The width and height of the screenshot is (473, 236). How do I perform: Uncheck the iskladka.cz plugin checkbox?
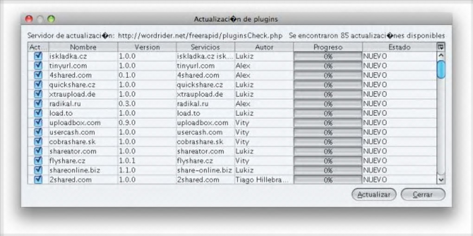coord(38,56)
